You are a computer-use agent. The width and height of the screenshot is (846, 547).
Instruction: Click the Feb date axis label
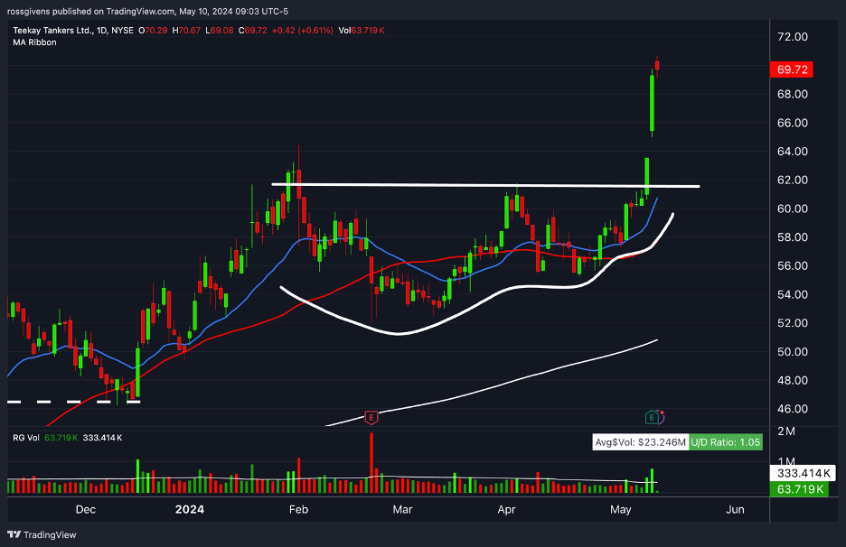298,509
